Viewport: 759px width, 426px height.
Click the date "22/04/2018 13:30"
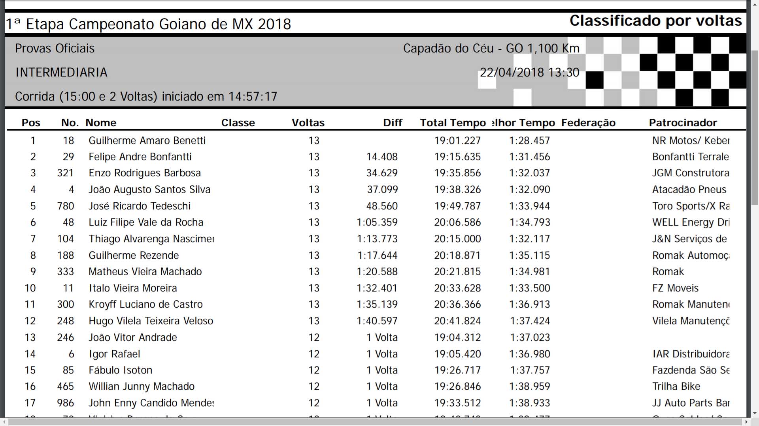pyautogui.click(x=529, y=72)
